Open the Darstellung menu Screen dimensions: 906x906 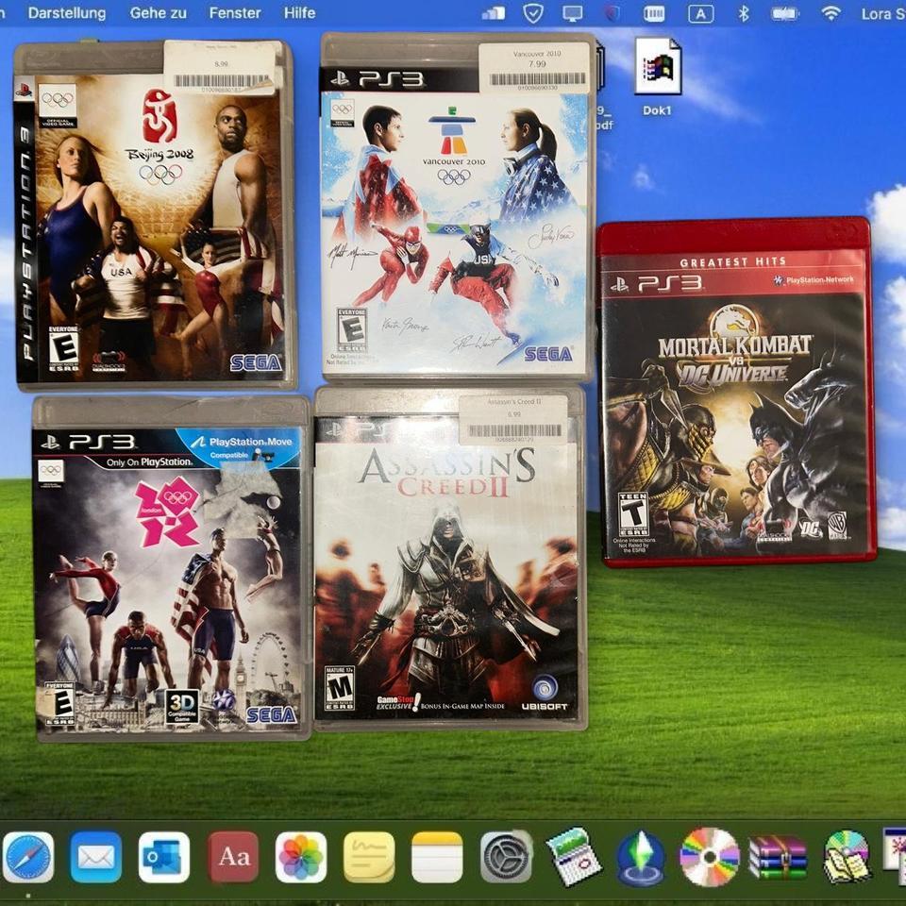[67, 12]
